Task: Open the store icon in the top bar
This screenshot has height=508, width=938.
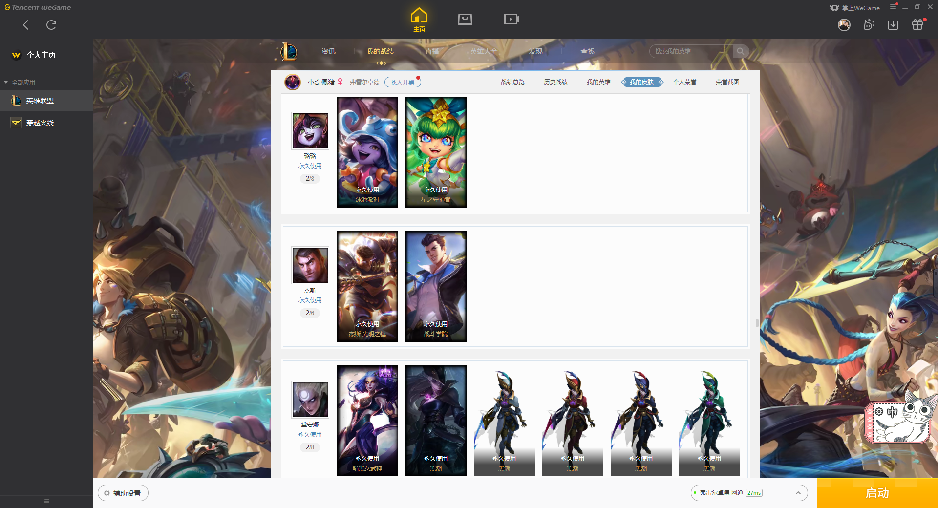Action: click(465, 19)
